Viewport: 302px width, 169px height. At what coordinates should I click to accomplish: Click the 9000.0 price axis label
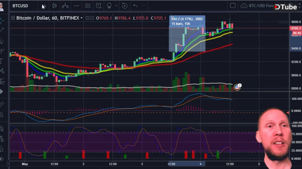tap(296, 75)
